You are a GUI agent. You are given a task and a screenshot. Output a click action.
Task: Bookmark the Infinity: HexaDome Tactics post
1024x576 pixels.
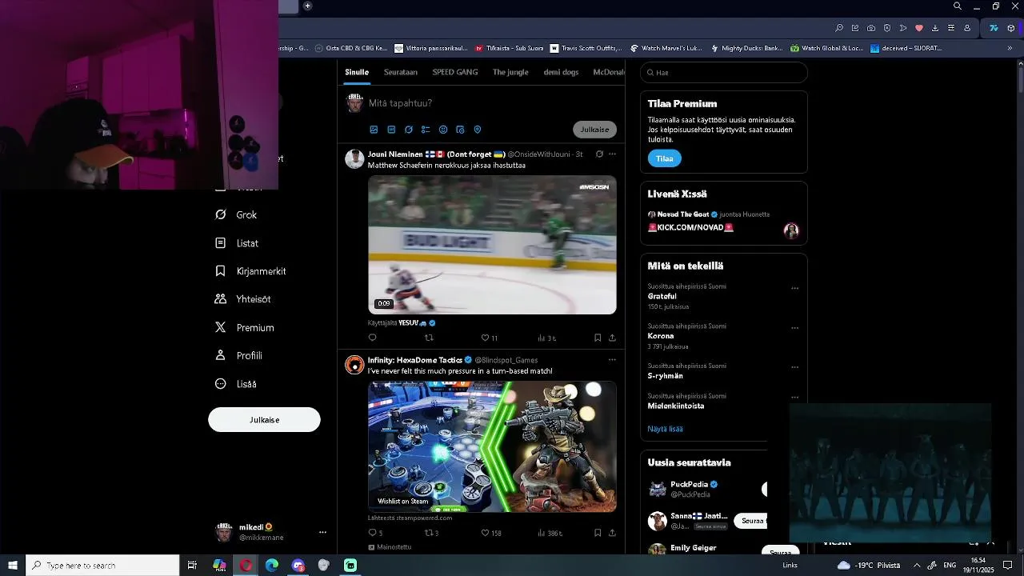coord(598,533)
